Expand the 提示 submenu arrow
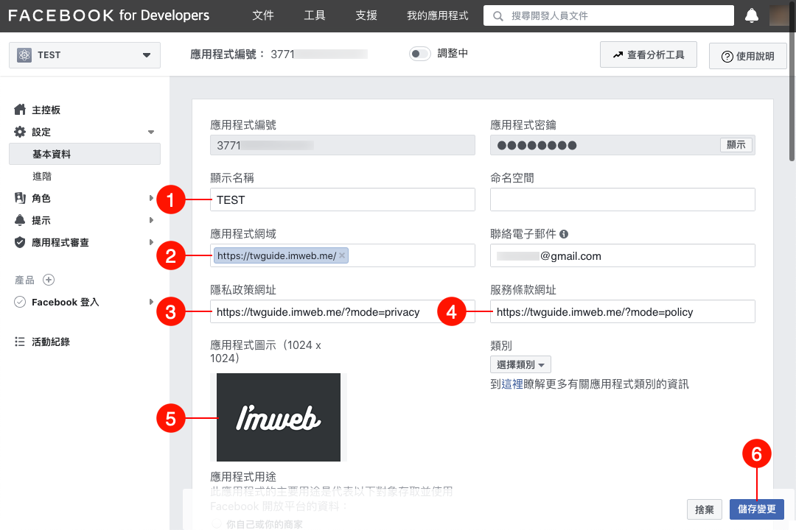The height and width of the screenshot is (530, 796). point(151,220)
